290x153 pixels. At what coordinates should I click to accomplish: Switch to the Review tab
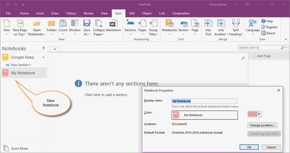[x=89, y=13]
